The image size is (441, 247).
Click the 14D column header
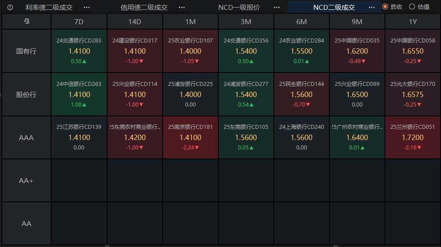pyautogui.click(x=135, y=21)
